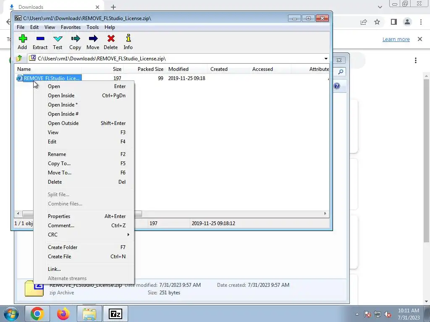Click the blue Explorer help icon
The image size is (430, 322).
(x=337, y=86)
